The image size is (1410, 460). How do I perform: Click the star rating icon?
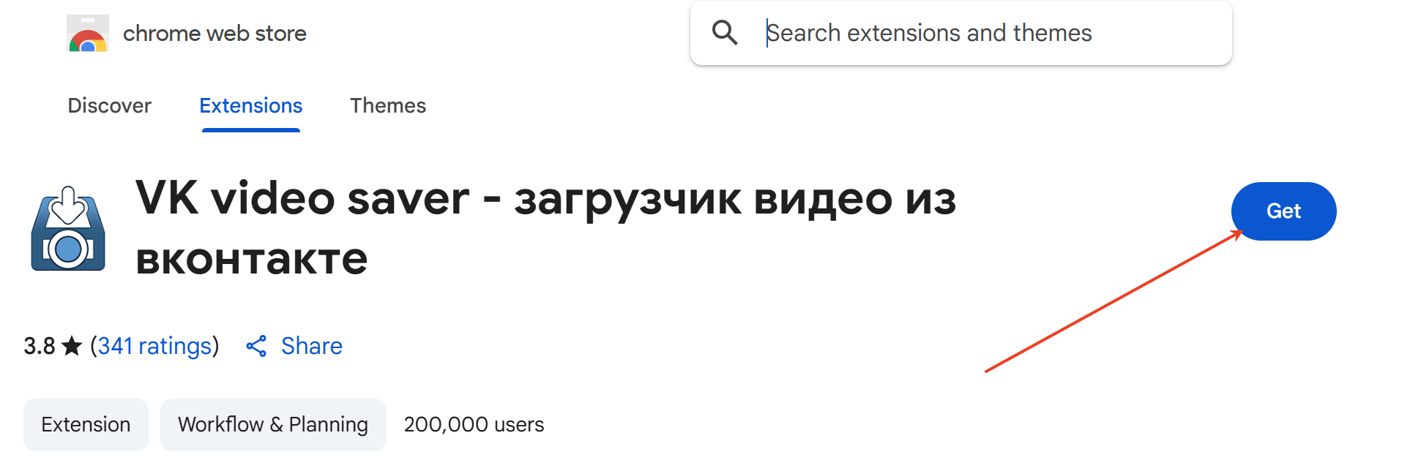[72, 345]
